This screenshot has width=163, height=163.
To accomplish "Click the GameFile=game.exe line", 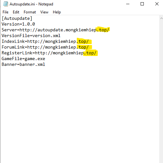I will tap(23, 59).
